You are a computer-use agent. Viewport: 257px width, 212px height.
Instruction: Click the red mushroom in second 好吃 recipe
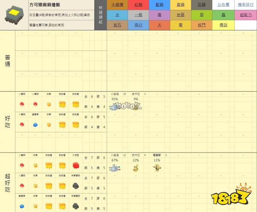[x=22, y=125]
